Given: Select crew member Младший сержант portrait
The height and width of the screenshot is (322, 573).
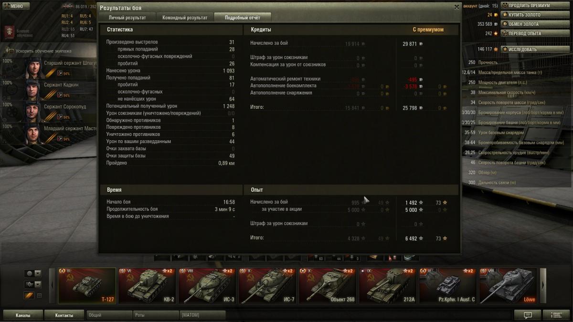Looking at the screenshot, I should point(33,134).
